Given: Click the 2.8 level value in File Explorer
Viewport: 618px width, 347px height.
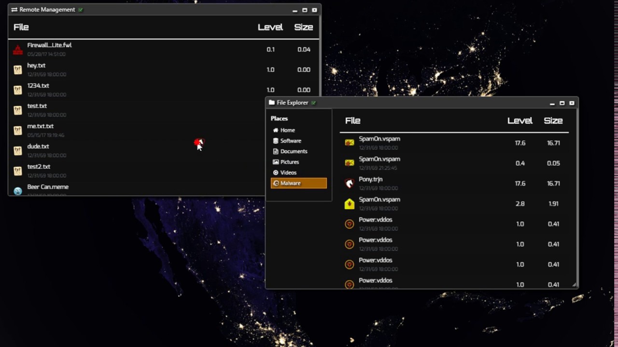Looking at the screenshot, I should coord(520,204).
